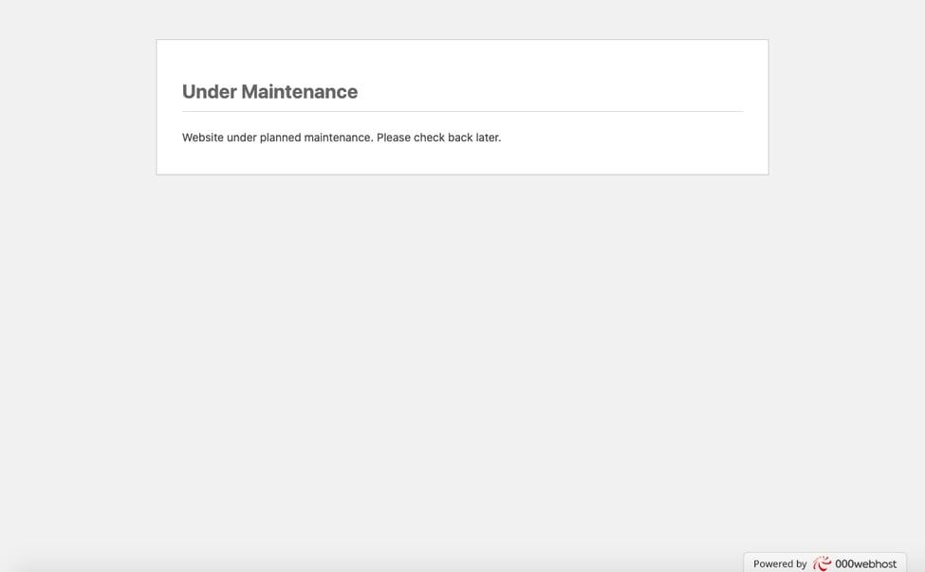The height and width of the screenshot is (572, 925).
Task: Click the branding icon inside the corner badge
Action: [x=823, y=563]
